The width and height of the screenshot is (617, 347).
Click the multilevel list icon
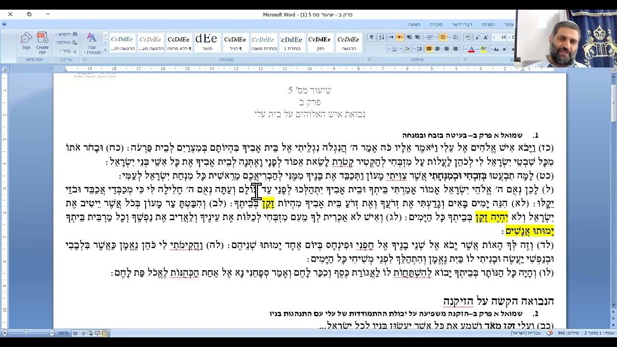pos(429,37)
